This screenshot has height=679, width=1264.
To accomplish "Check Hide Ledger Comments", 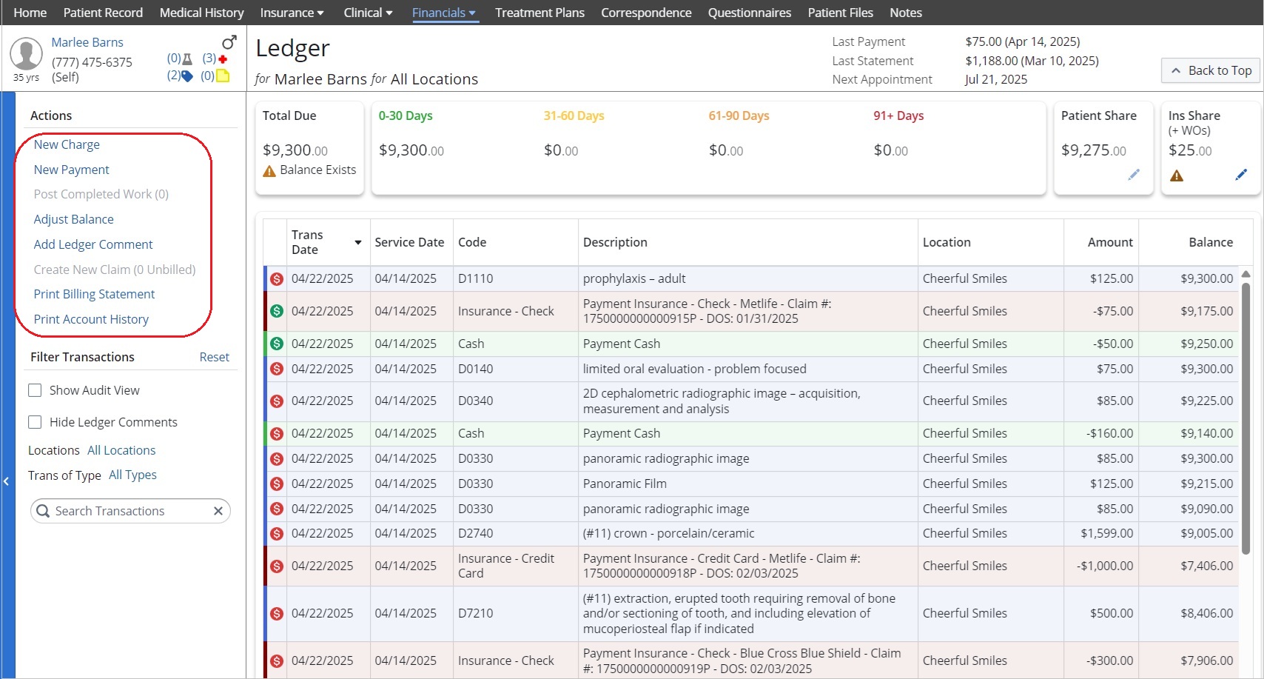I will pos(35,422).
